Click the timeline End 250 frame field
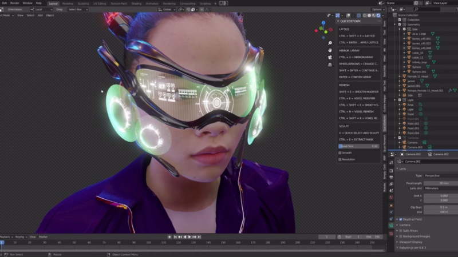Image resolution: width=458 pixels, height=257 pixels. 374,237
